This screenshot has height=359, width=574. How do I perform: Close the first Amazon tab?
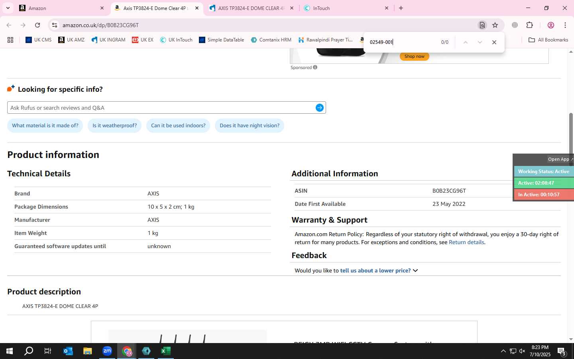[x=102, y=8]
